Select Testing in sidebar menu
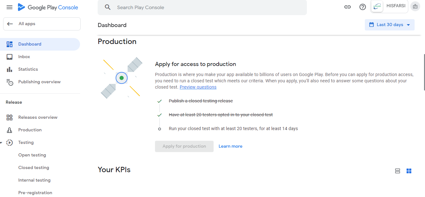The image size is (425, 197). coord(40,143)
